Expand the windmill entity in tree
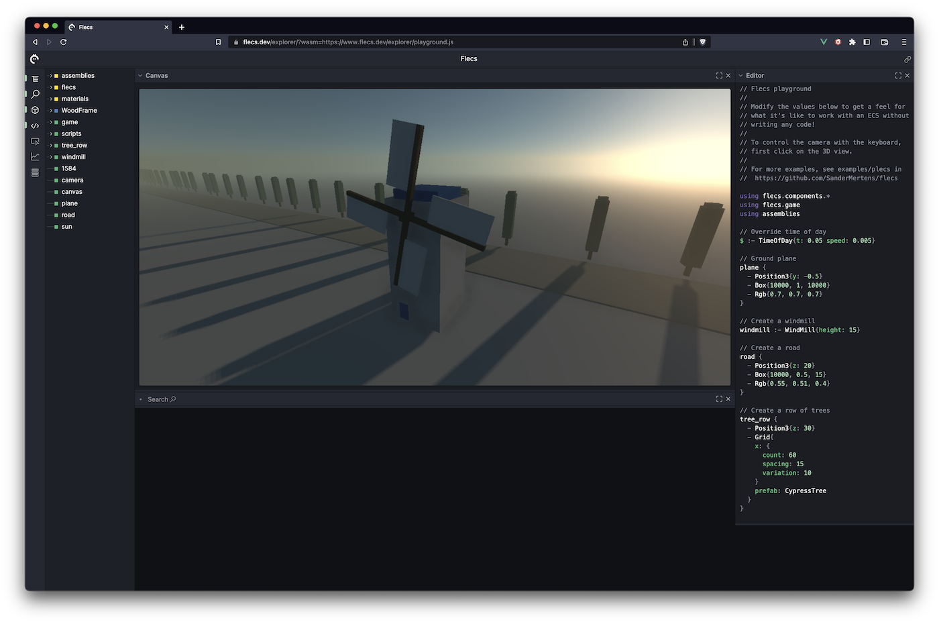The height and width of the screenshot is (624, 939). (51, 157)
